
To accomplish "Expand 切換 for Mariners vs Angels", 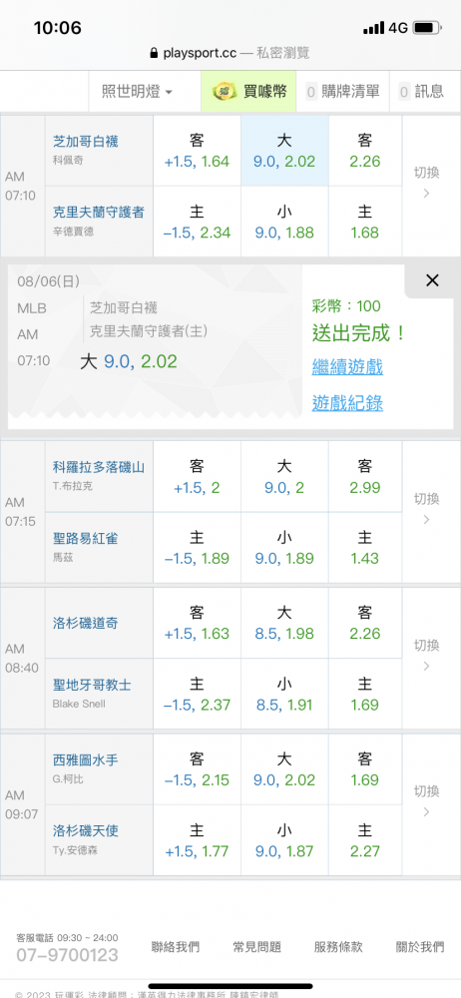I will click(x=427, y=802).
